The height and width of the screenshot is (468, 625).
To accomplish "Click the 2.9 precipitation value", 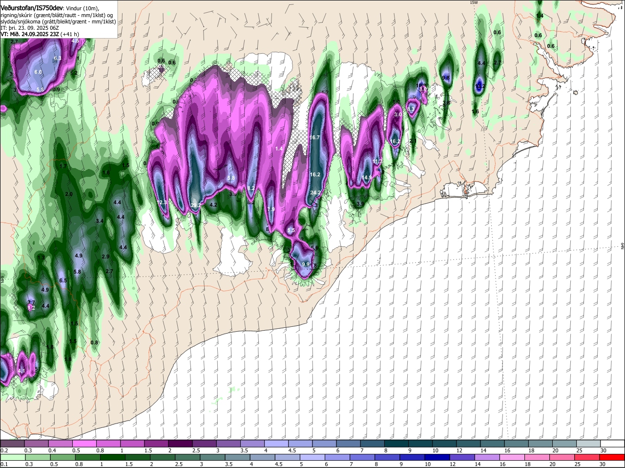I will click(x=105, y=257).
